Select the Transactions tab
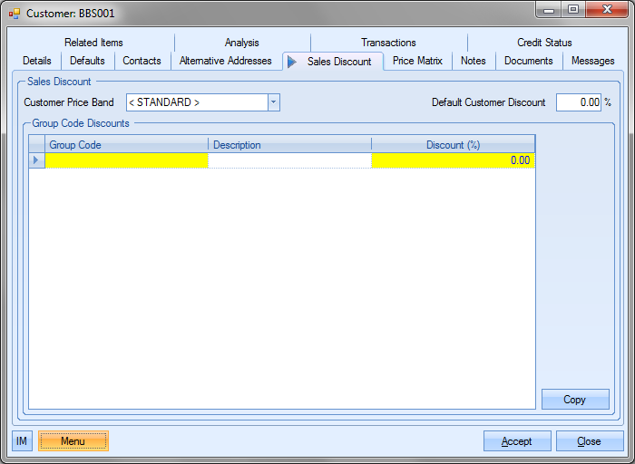Screen dimensions: 635x464 [388, 43]
